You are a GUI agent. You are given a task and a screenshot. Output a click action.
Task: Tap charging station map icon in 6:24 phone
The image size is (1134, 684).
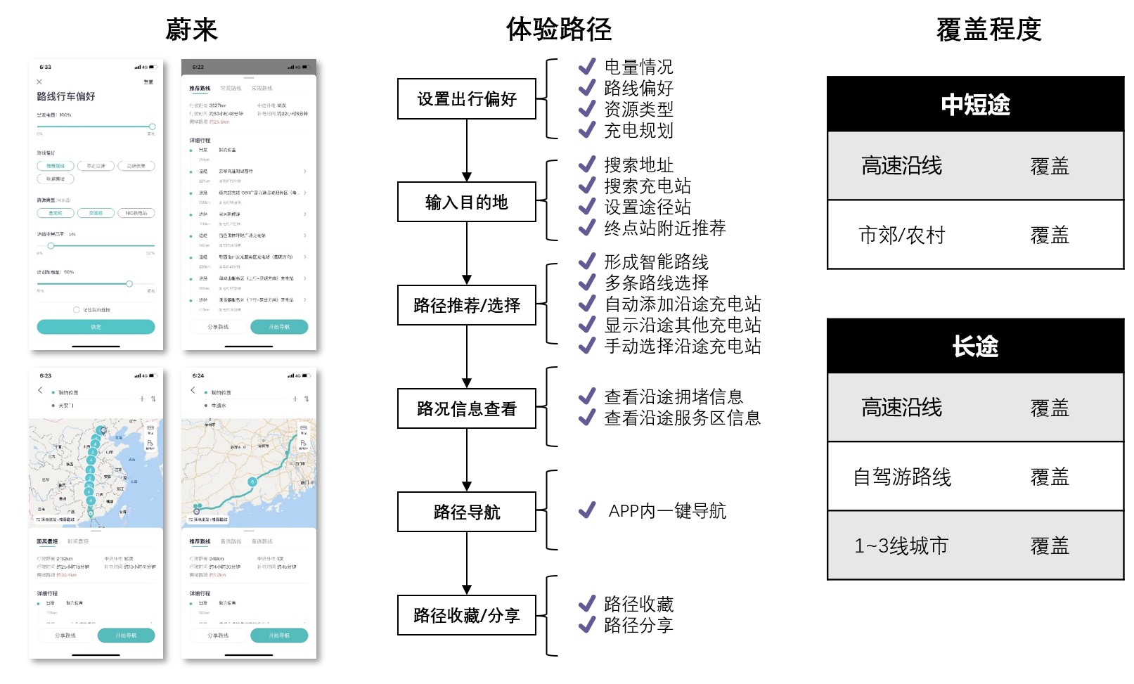303,444
